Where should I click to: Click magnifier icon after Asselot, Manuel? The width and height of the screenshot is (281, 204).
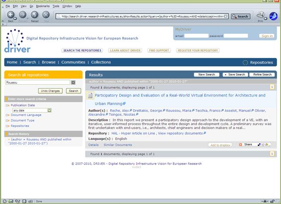(x=252, y=111)
